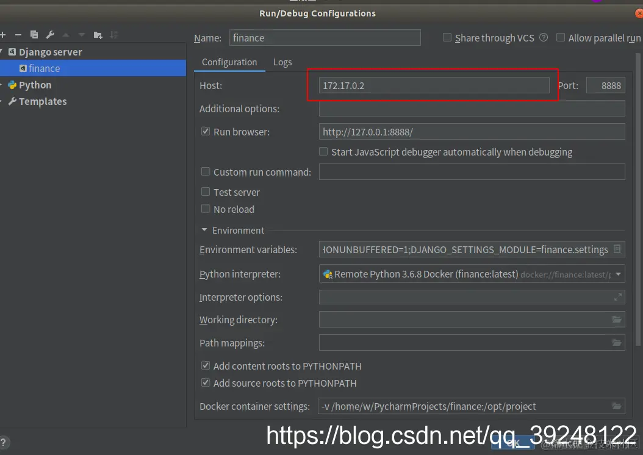Click the Port input field

coord(606,85)
